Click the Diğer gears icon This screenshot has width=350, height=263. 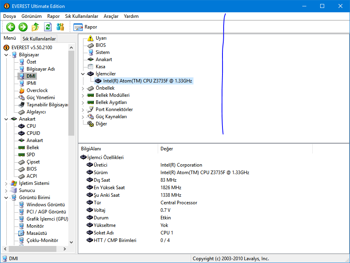pyautogui.click(x=91, y=124)
